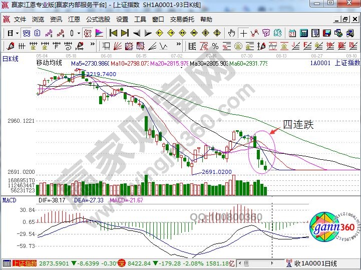Click the yellow diamond left-arrow icon
This screenshot has height=270, width=361.
(x=159, y=33)
